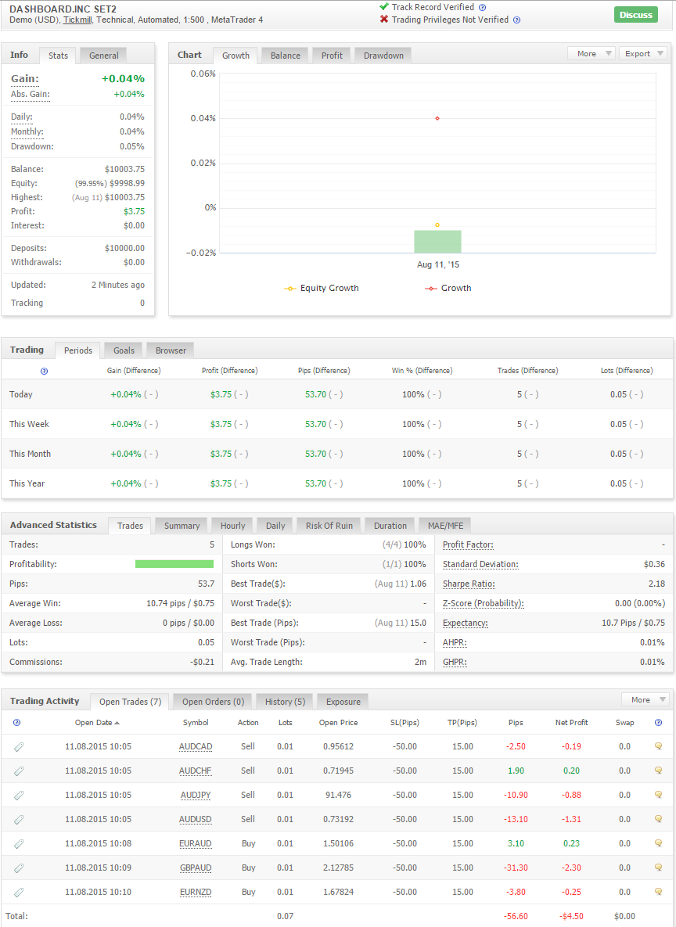Screen dimensions: 676x927
Task: Open the chart More dropdown
Action: coord(591,54)
